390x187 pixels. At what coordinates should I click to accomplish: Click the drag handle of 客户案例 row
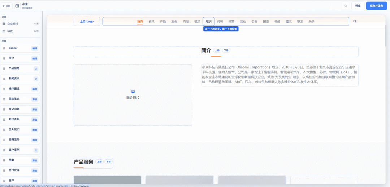[x=4, y=150]
